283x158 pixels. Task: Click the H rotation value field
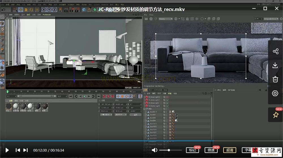(135, 104)
